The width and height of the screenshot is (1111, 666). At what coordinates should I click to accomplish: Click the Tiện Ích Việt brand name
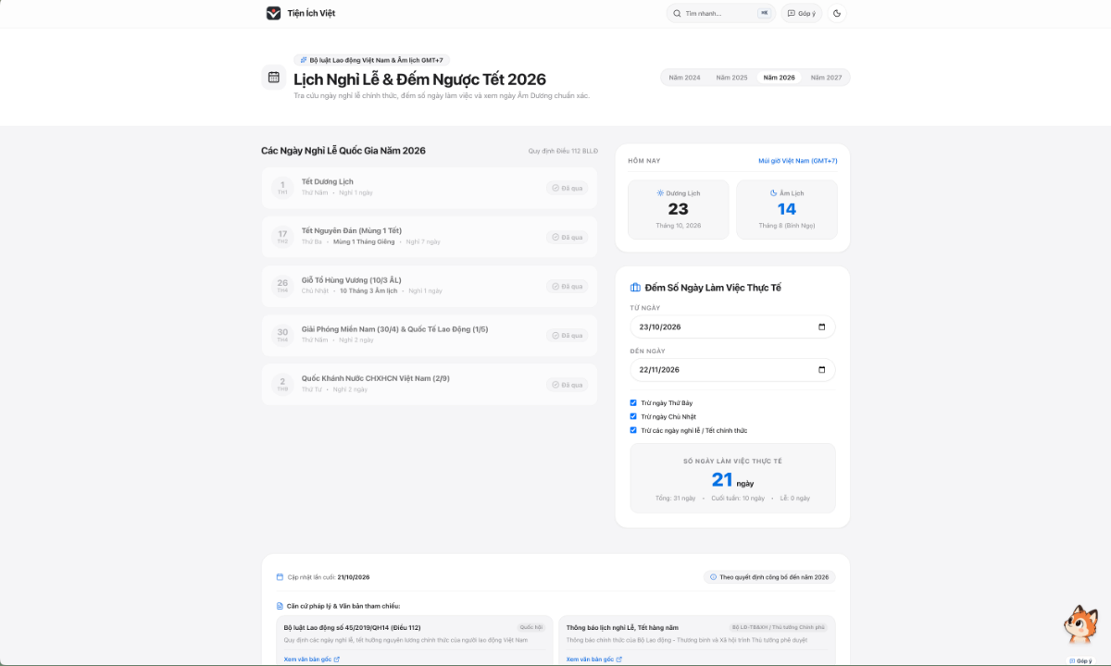pyautogui.click(x=311, y=13)
